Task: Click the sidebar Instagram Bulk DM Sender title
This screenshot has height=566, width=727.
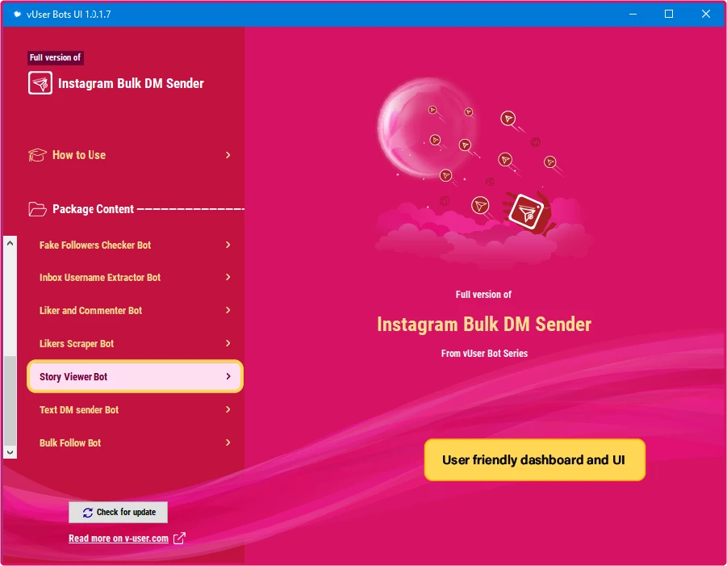Action: pos(131,83)
